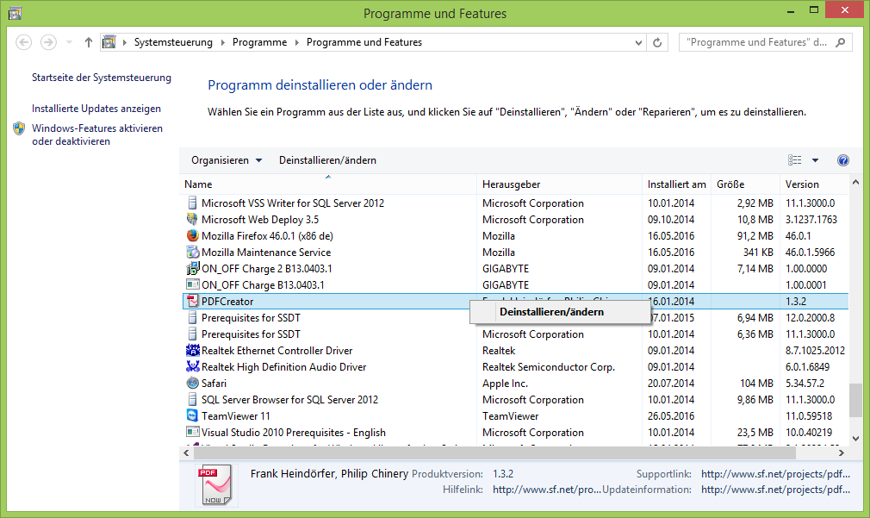Click the address bar control panel icon
The width and height of the screenshot is (870, 518).
click(x=109, y=42)
